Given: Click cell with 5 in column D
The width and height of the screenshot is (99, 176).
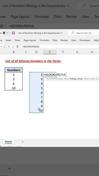Looking at the screenshot, I should click(36, 88).
